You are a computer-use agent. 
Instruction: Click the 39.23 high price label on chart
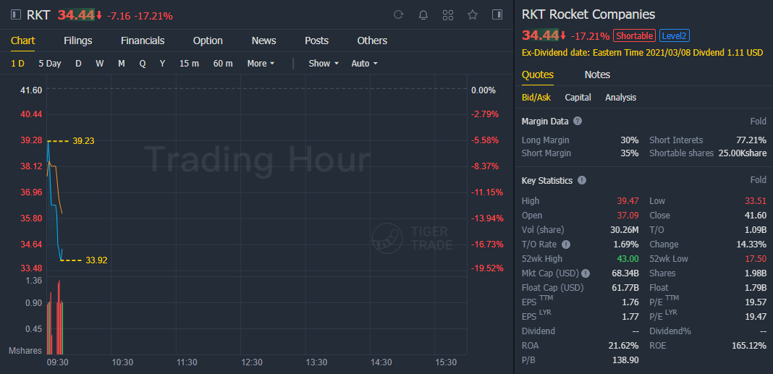(x=83, y=141)
